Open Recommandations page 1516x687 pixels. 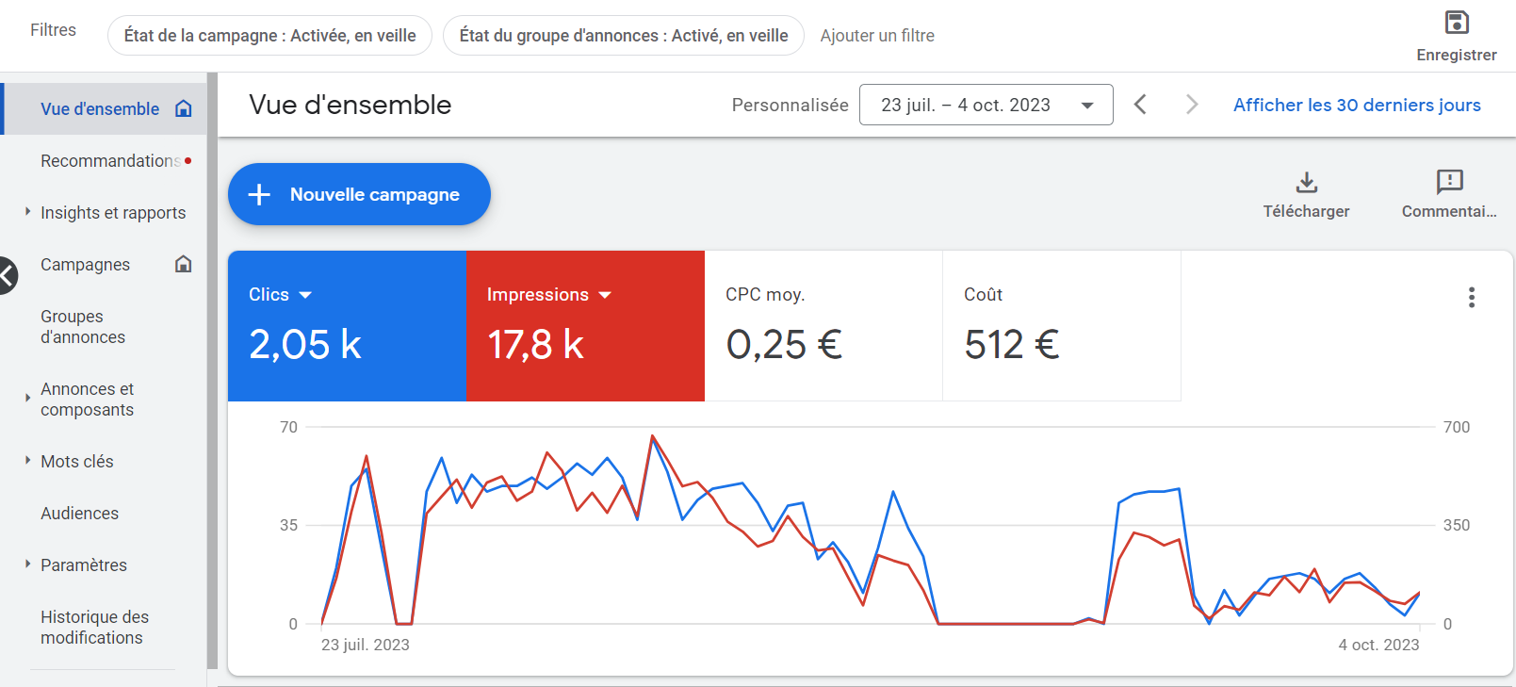tap(110, 161)
